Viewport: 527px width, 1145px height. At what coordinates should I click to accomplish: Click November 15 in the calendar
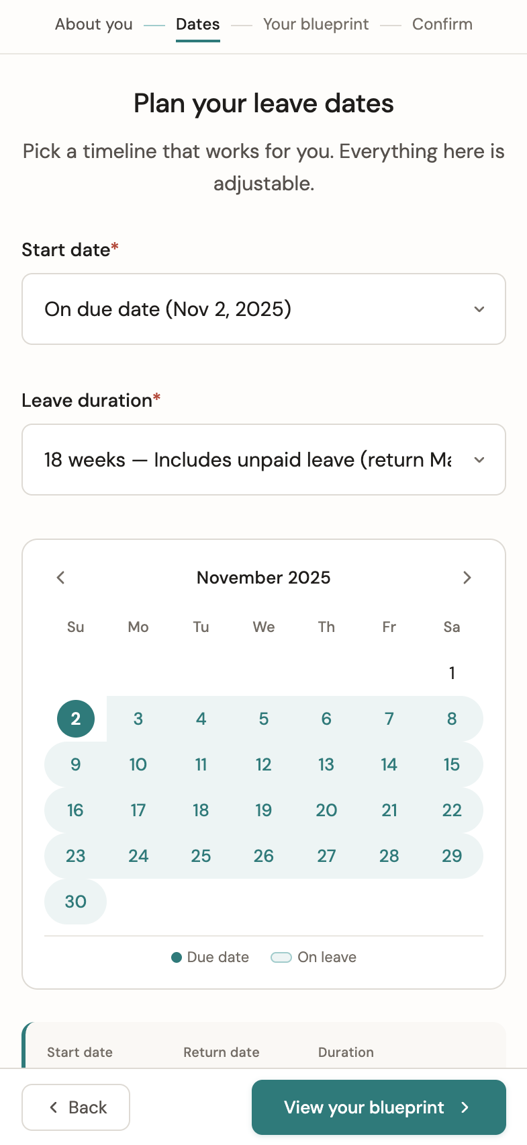click(452, 764)
